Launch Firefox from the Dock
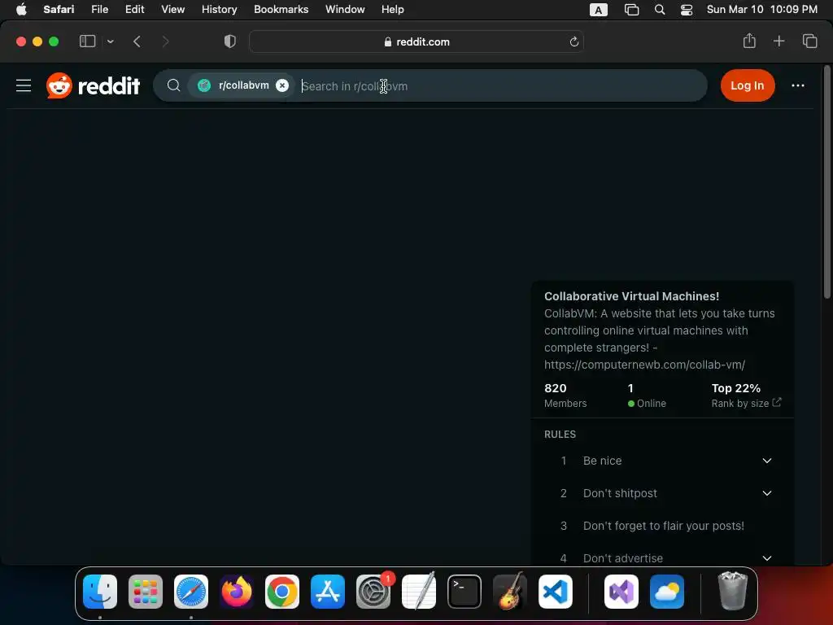Viewport: 833px width, 625px height. click(237, 592)
